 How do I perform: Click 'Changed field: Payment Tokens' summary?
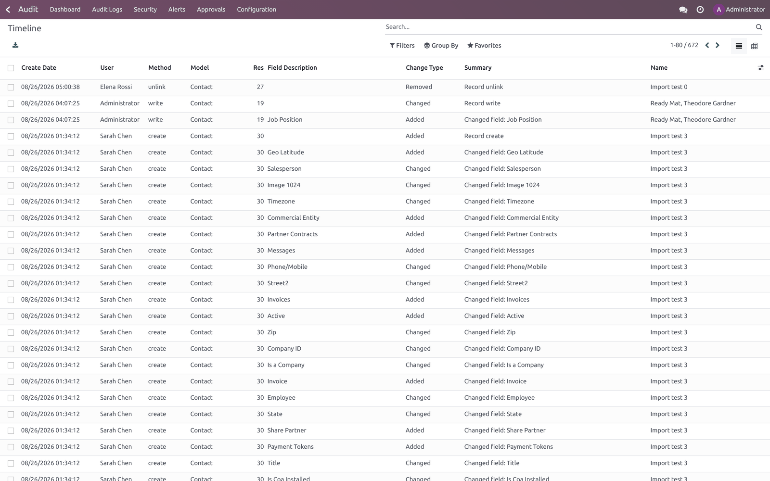point(508,447)
